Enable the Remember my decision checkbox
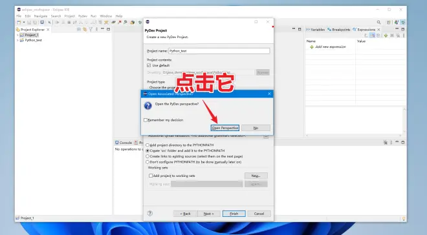The width and height of the screenshot is (427, 235). pyautogui.click(x=146, y=120)
